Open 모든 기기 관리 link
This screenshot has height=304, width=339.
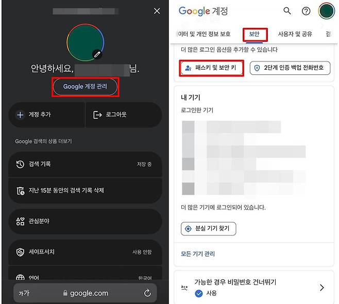(x=198, y=253)
